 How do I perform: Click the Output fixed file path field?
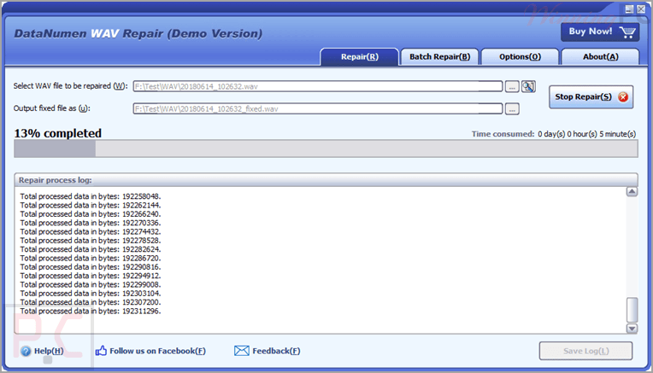pos(318,109)
